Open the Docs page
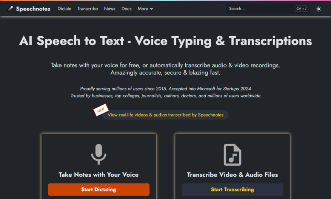This screenshot has height=199, width=331. click(x=126, y=9)
